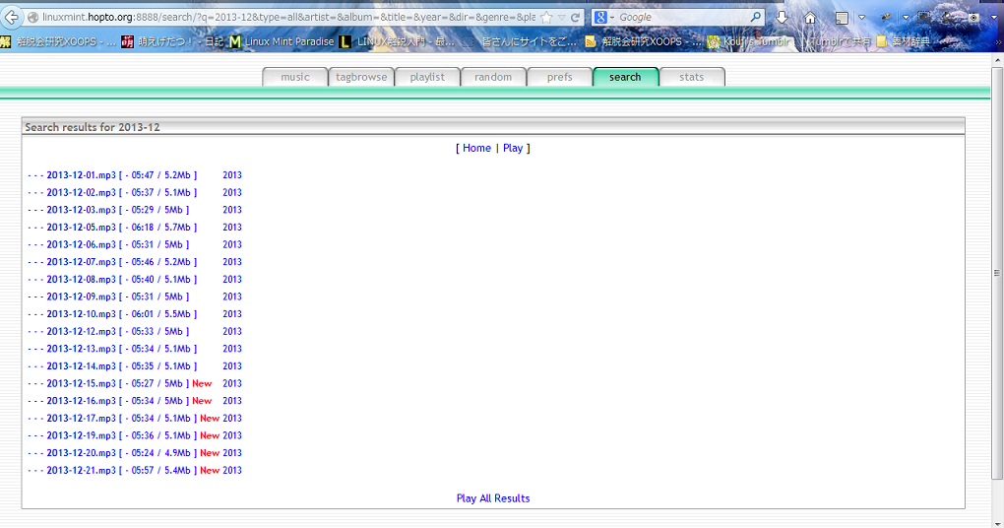Open 2013-12-12.mp3 file link
This screenshot has height=528, width=1004.
click(x=82, y=331)
